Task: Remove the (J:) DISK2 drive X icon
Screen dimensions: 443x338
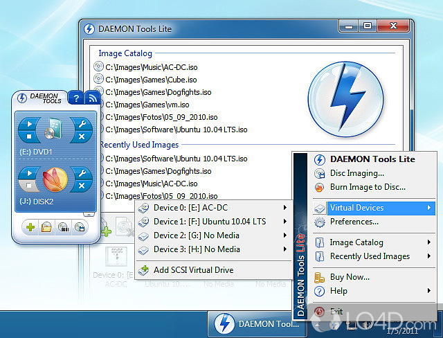Action: point(82,186)
